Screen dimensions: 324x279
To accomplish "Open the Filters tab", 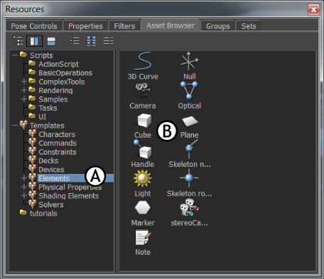I will 124,26.
